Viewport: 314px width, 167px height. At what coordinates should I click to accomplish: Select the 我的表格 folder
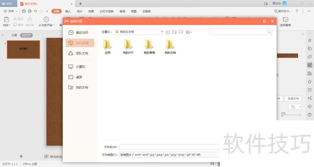coord(149,47)
